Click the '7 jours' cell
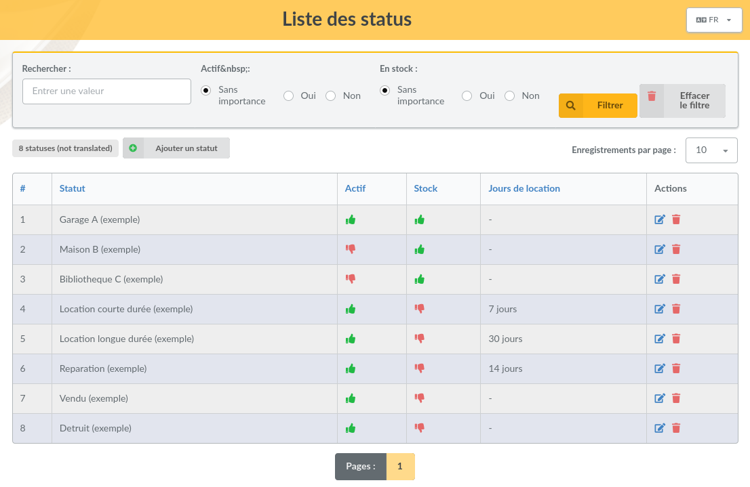750x487 pixels. click(x=502, y=309)
